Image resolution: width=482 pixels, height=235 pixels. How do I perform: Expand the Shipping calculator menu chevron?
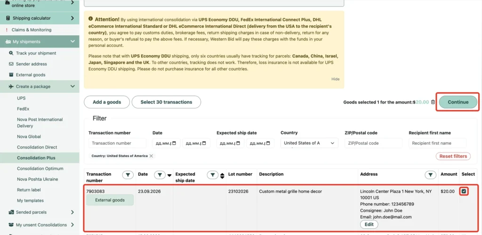pyautogui.click(x=72, y=18)
